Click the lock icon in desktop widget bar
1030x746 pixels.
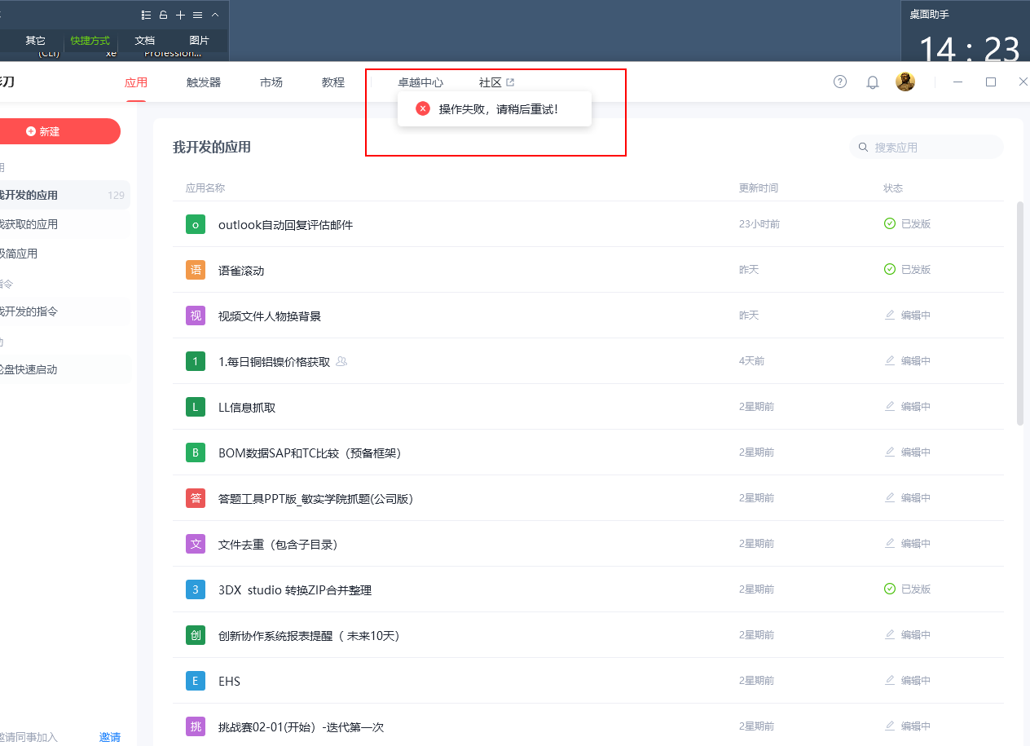(163, 15)
